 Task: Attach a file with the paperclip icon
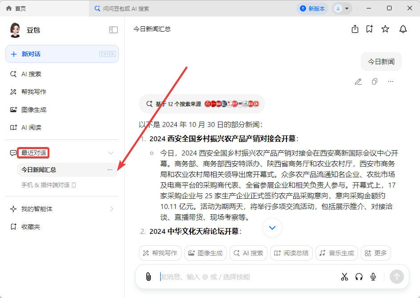tap(149, 277)
